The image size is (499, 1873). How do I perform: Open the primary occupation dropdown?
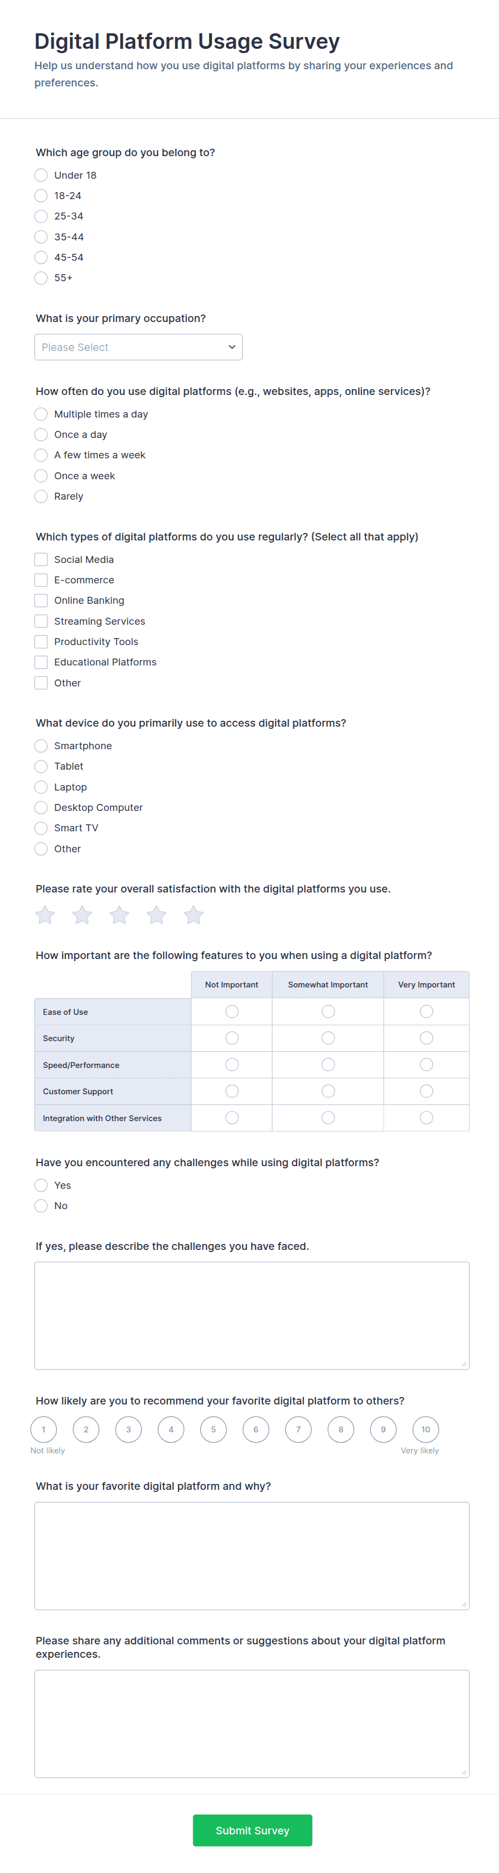tap(138, 347)
